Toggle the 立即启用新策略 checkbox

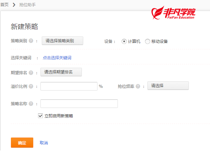[41, 116]
